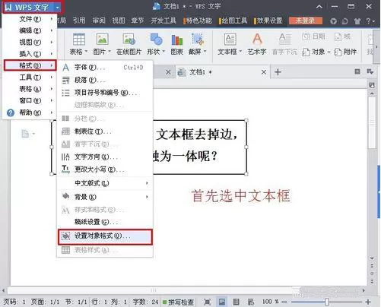This screenshot has width=381, height=307.
Task: Click the 图片 insert picture icon
Action: (x=102, y=40)
